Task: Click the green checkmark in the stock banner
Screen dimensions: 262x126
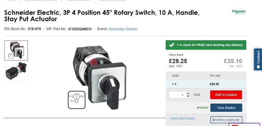Action: (x=172, y=45)
